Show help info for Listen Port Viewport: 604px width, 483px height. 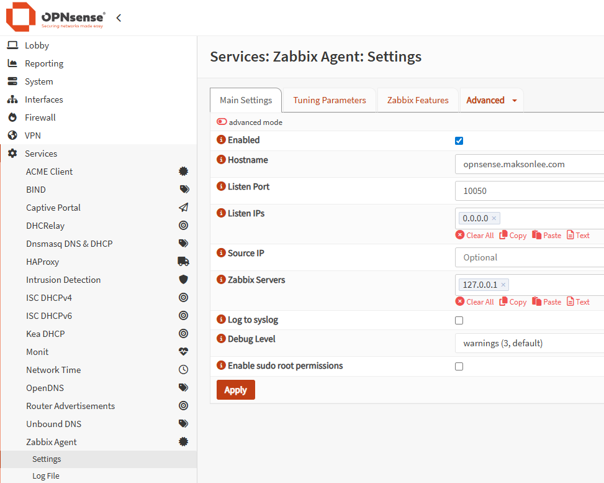221,186
